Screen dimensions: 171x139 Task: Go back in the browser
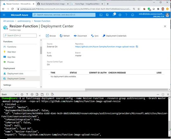[x=3, y=9]
